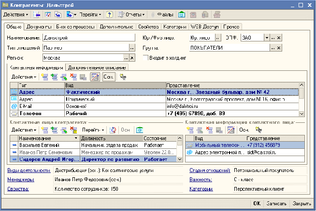The height and width of the screenshot is (211, 316).
Task: Mark contact person for deletion icon
Action: click(73, 130)
